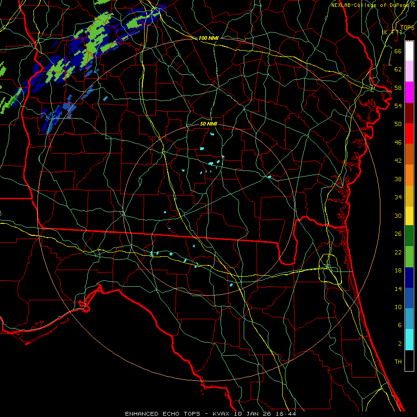Click the 50 legend value
417x417 pixels.
tap(398, 124)
